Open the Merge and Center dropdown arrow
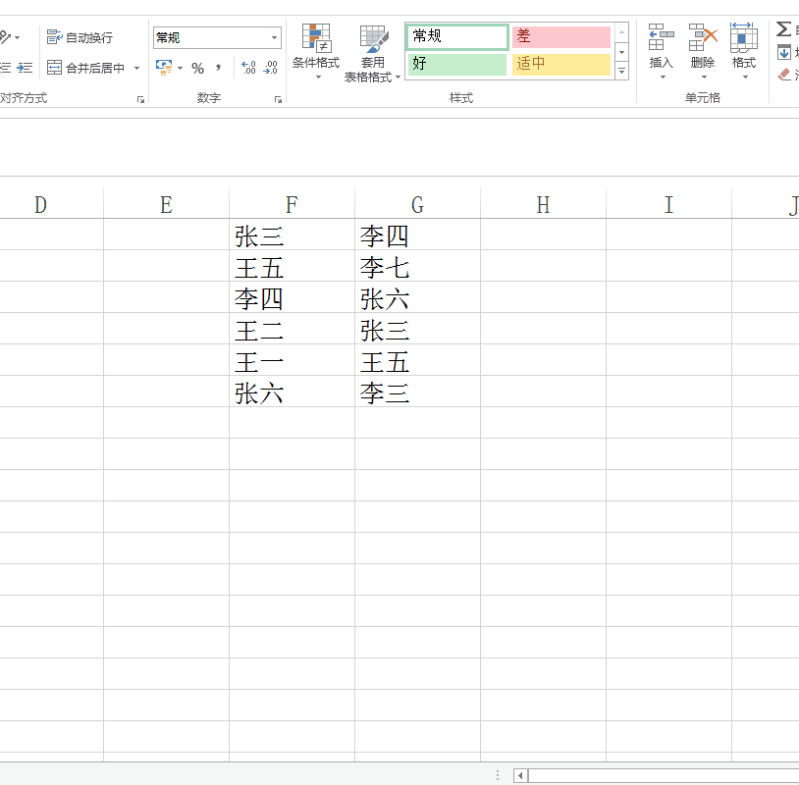 (x=136, y=68)
